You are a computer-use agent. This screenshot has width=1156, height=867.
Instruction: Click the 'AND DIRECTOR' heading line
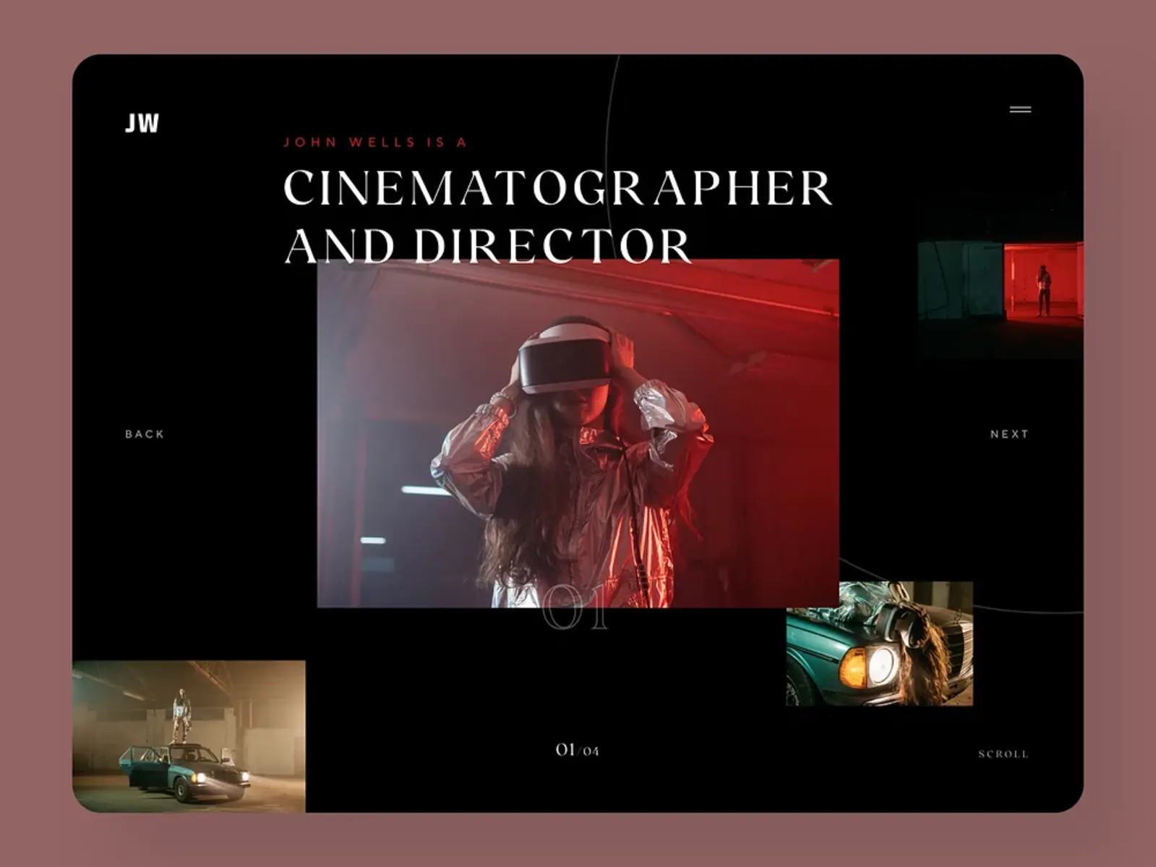[x=488, y=245]
